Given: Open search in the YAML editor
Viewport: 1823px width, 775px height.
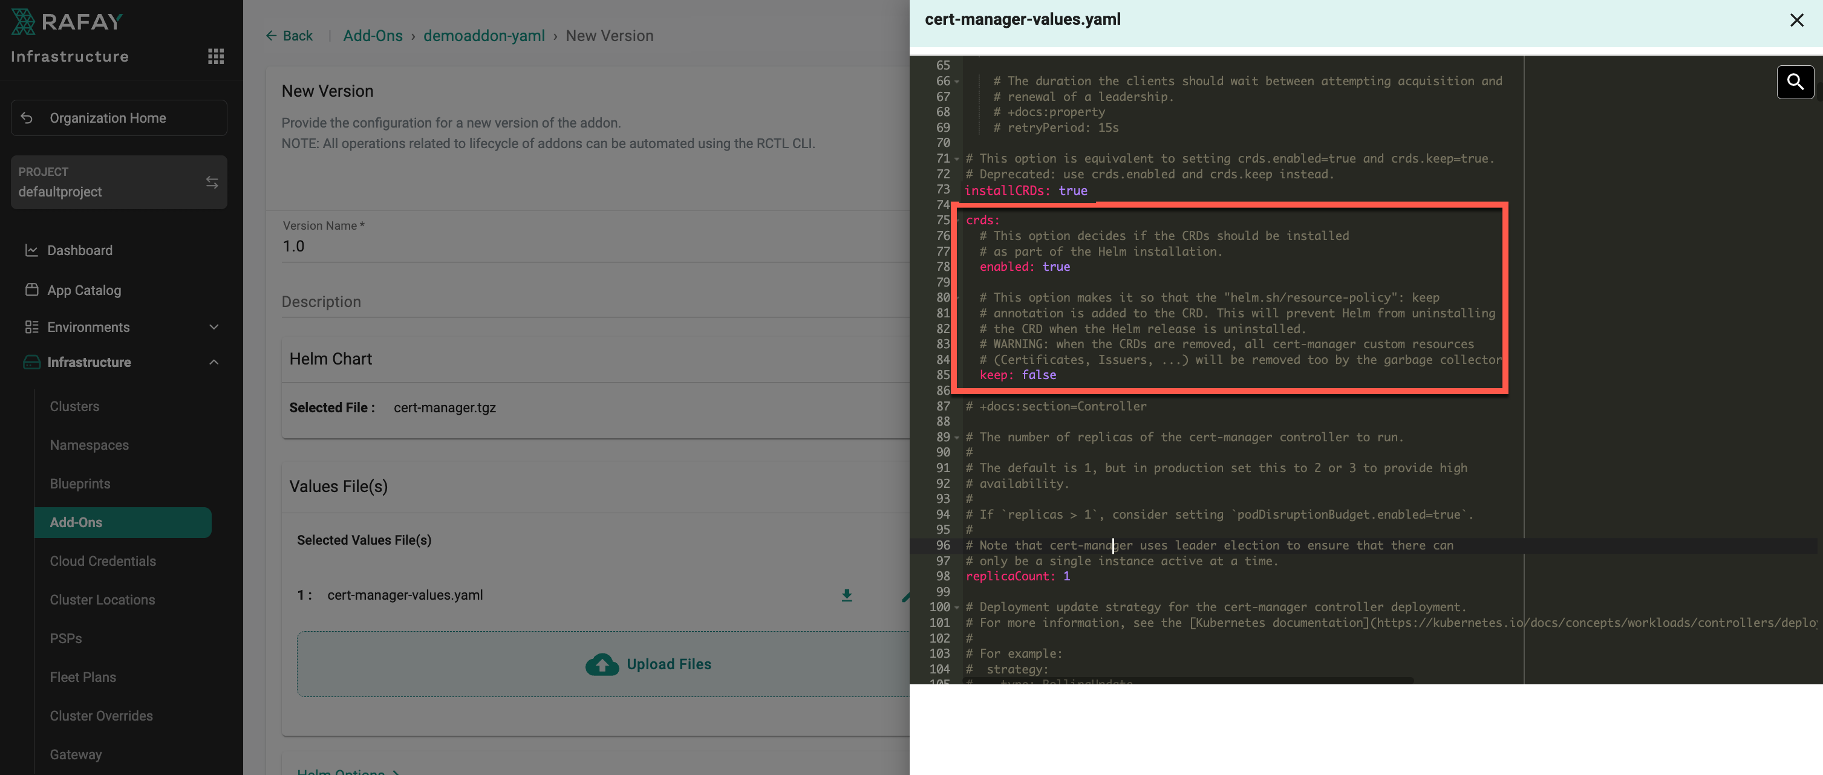Looking at the screenshot, I should pyautogui.click(x=1795, y=82).
